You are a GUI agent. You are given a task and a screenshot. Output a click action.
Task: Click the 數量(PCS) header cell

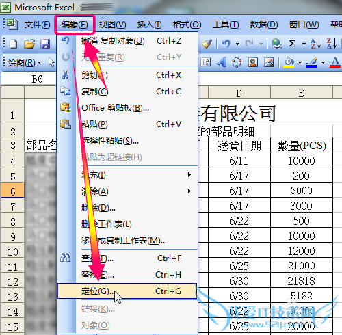coord(302,145)
